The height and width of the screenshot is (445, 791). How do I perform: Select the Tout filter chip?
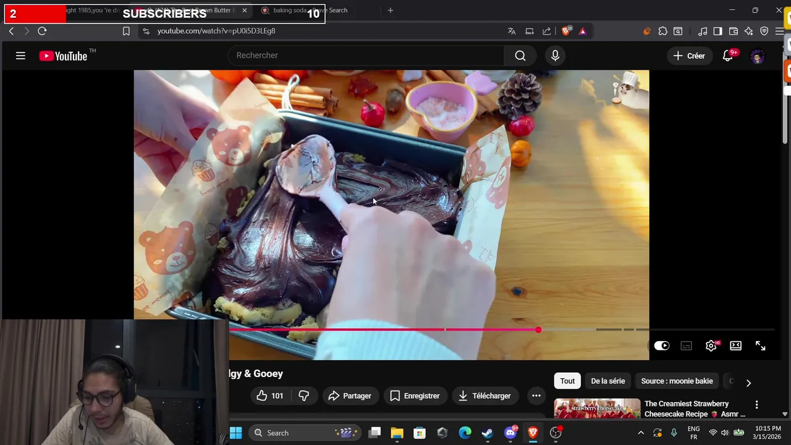pyautogui.click(x=567, y=381)
